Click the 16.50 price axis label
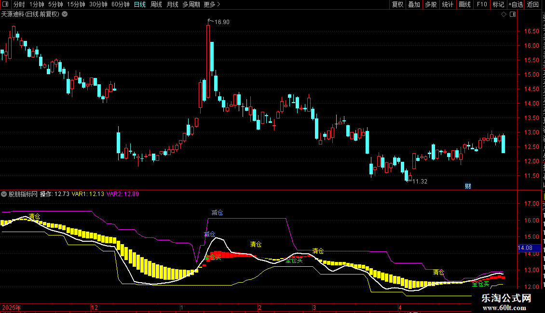 pos(531,31)
